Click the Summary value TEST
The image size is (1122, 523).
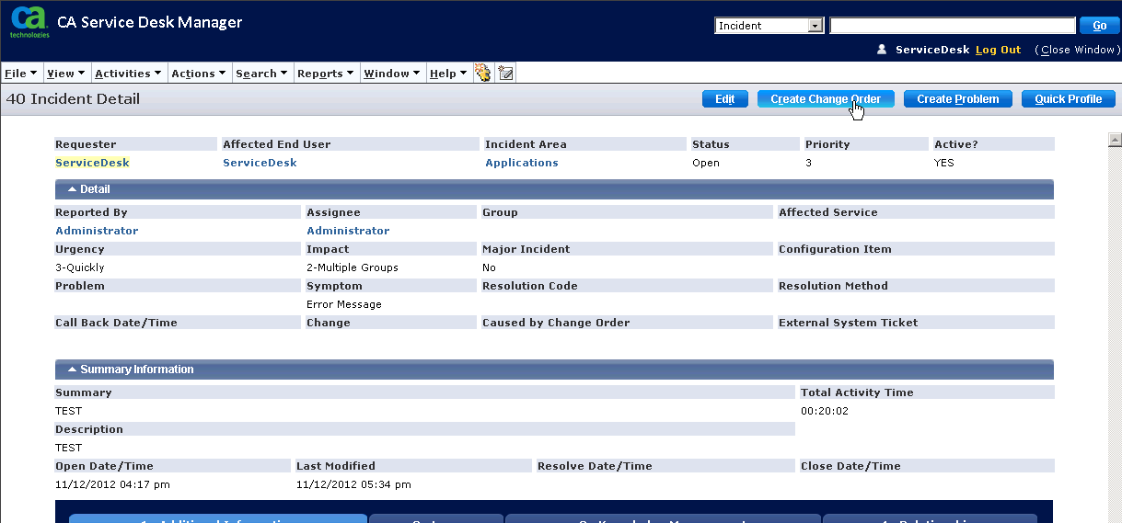click(68, 411)
